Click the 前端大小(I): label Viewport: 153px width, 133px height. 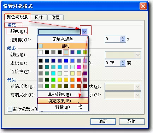click(23, 95)
